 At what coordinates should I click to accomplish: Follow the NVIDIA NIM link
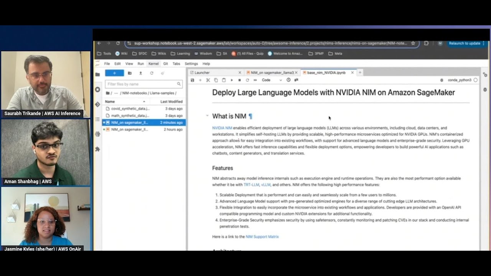(x=222, y=128)
